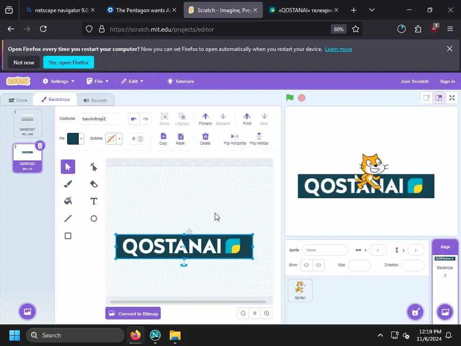Select the Fill bucket tool
The width and height of the screenshot is (461, 346).
click(x=68, y=201)
